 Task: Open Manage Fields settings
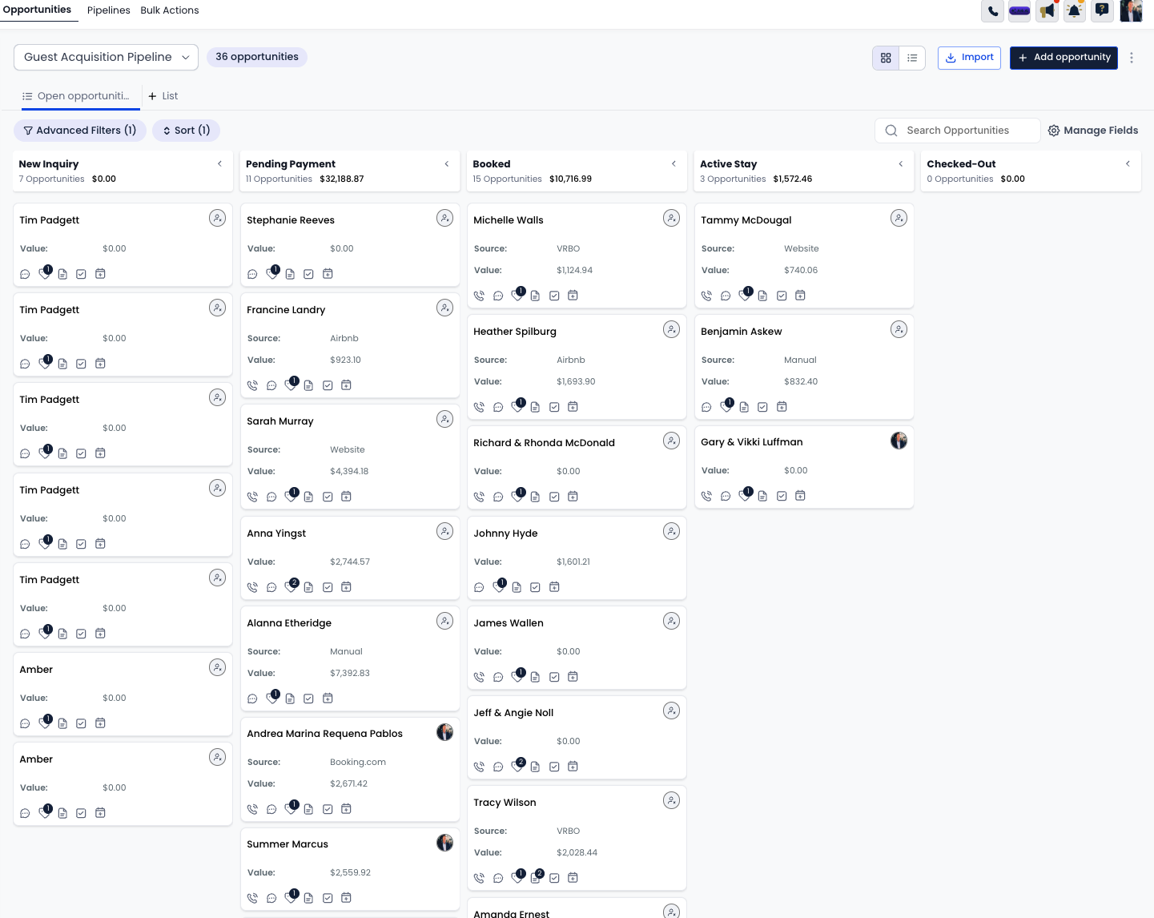(1093, 131)
